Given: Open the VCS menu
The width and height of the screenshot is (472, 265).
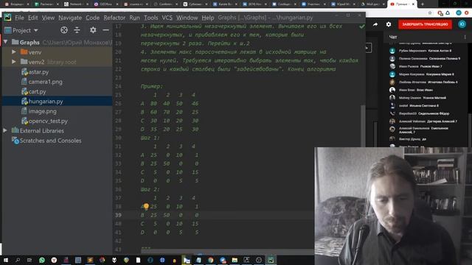Looking at the screenshot, I should (167, 18).
